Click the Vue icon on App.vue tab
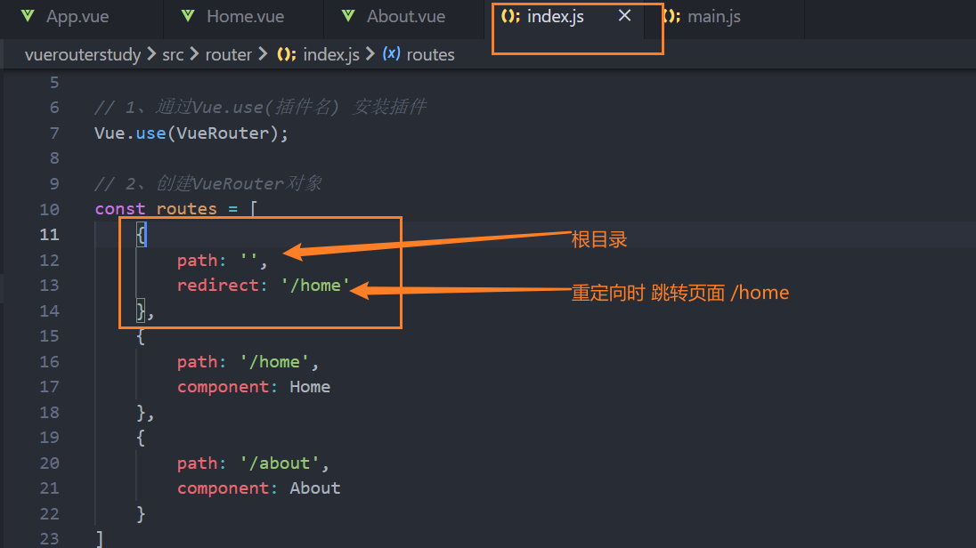The width and height of the screenshot is (976, 548). (x=28, y=16)
